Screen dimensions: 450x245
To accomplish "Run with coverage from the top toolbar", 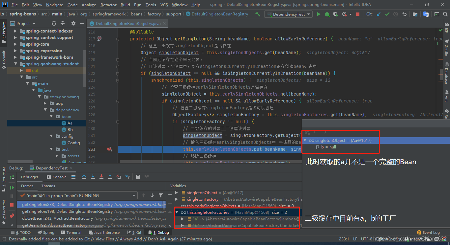I will (x=336, y=14).
